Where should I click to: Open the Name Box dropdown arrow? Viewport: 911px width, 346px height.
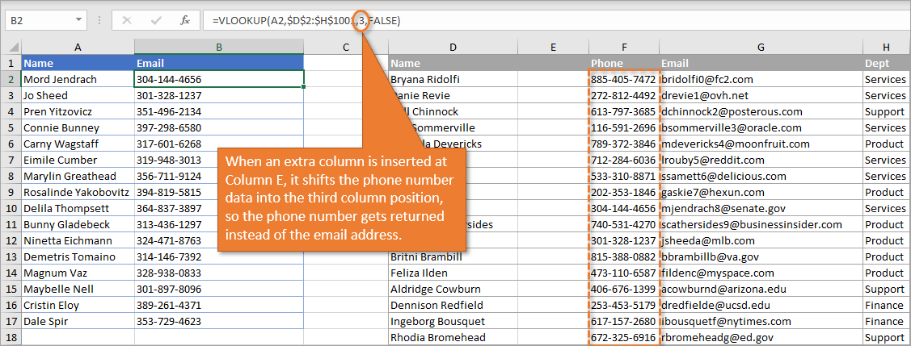click(x=78, y=20)
